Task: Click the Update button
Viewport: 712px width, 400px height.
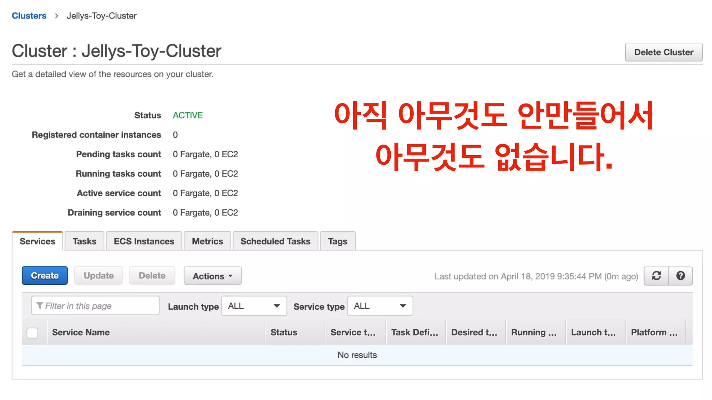Action: click(98, 276)
